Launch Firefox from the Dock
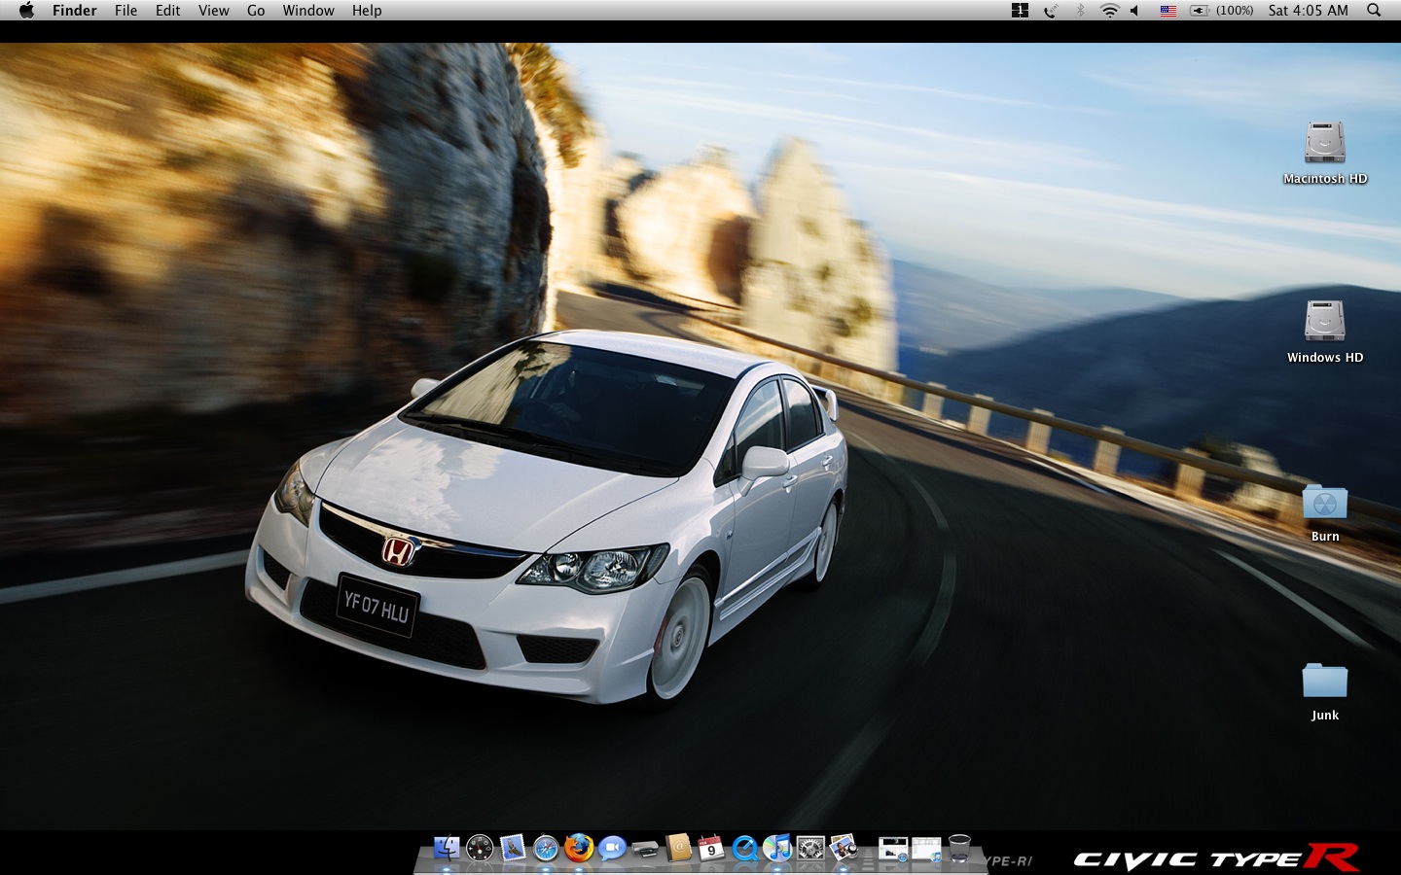Image resolution: width=1401 pixels, height=875 pixels. click(x=579, y=848)
